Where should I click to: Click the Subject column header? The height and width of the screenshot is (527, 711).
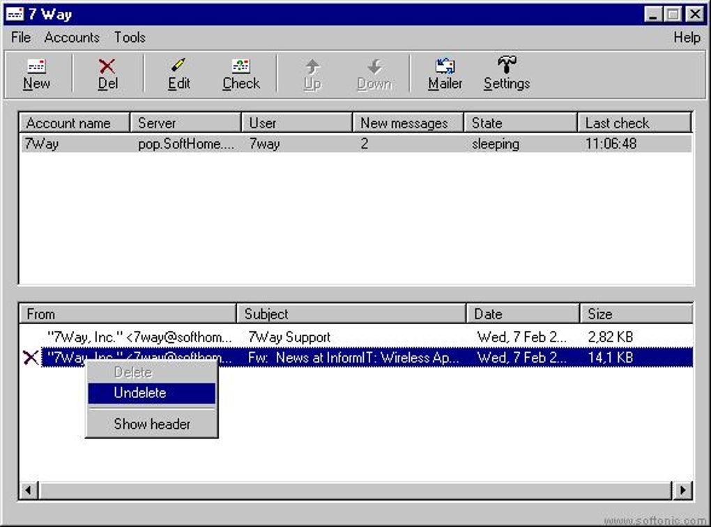(351, 314)
